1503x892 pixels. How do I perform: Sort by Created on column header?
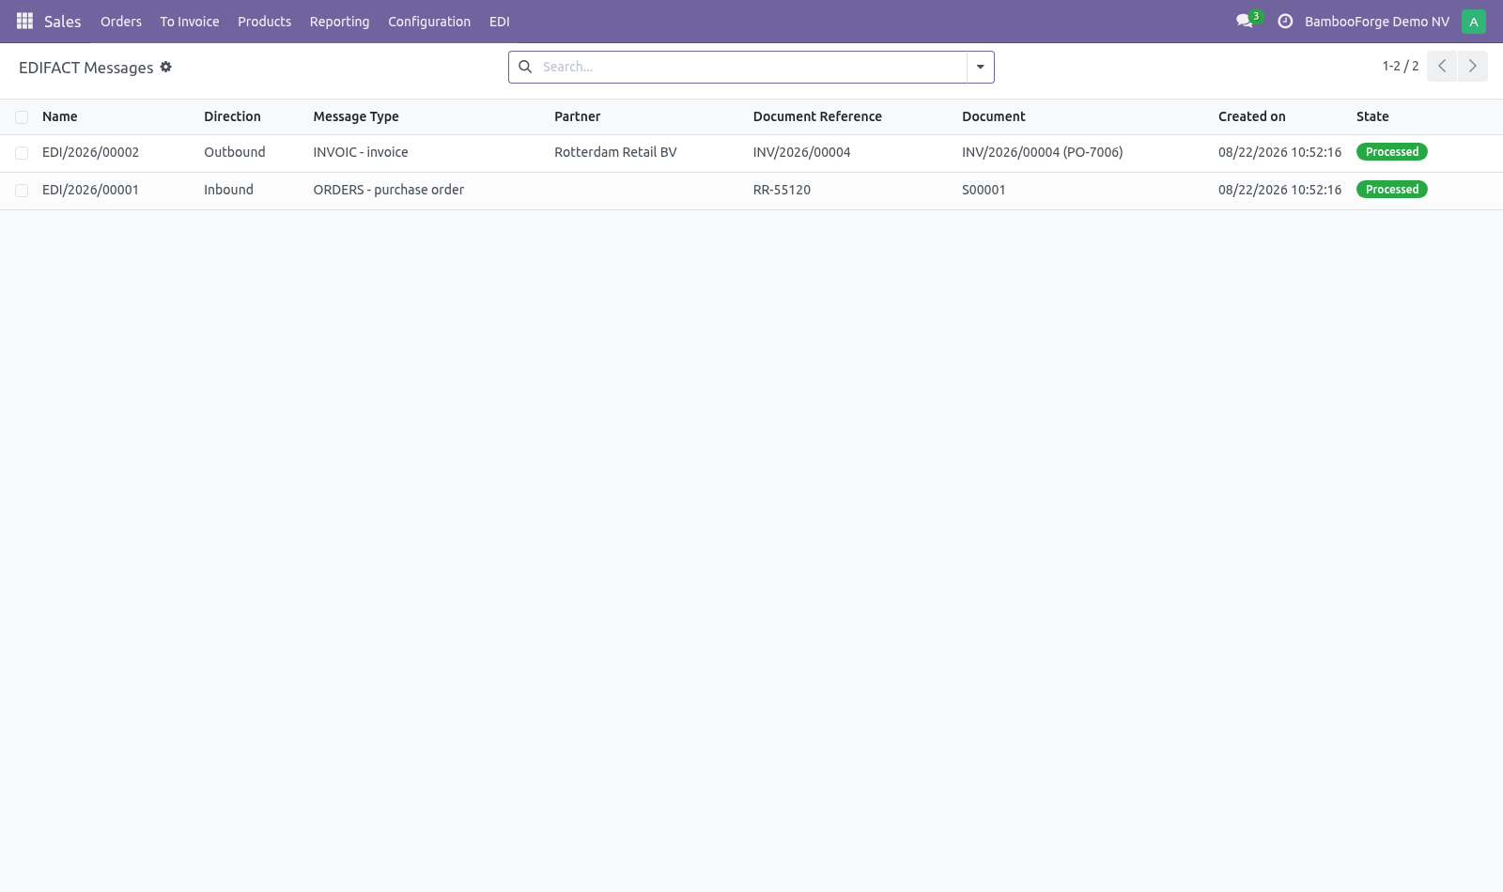1251,116
